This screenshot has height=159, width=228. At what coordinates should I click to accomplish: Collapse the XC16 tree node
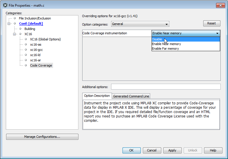point(14,34)
